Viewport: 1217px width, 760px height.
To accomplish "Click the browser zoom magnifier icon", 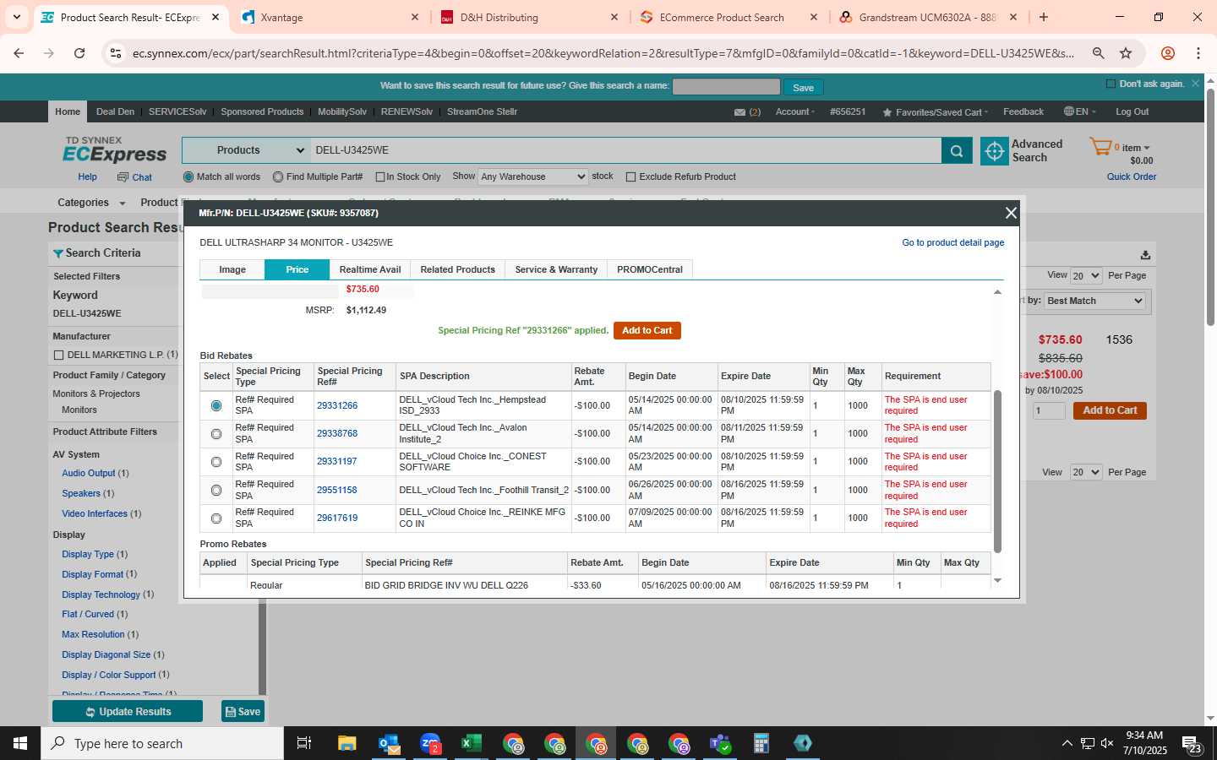I will pyautogui.click(x=1098, y=53).
